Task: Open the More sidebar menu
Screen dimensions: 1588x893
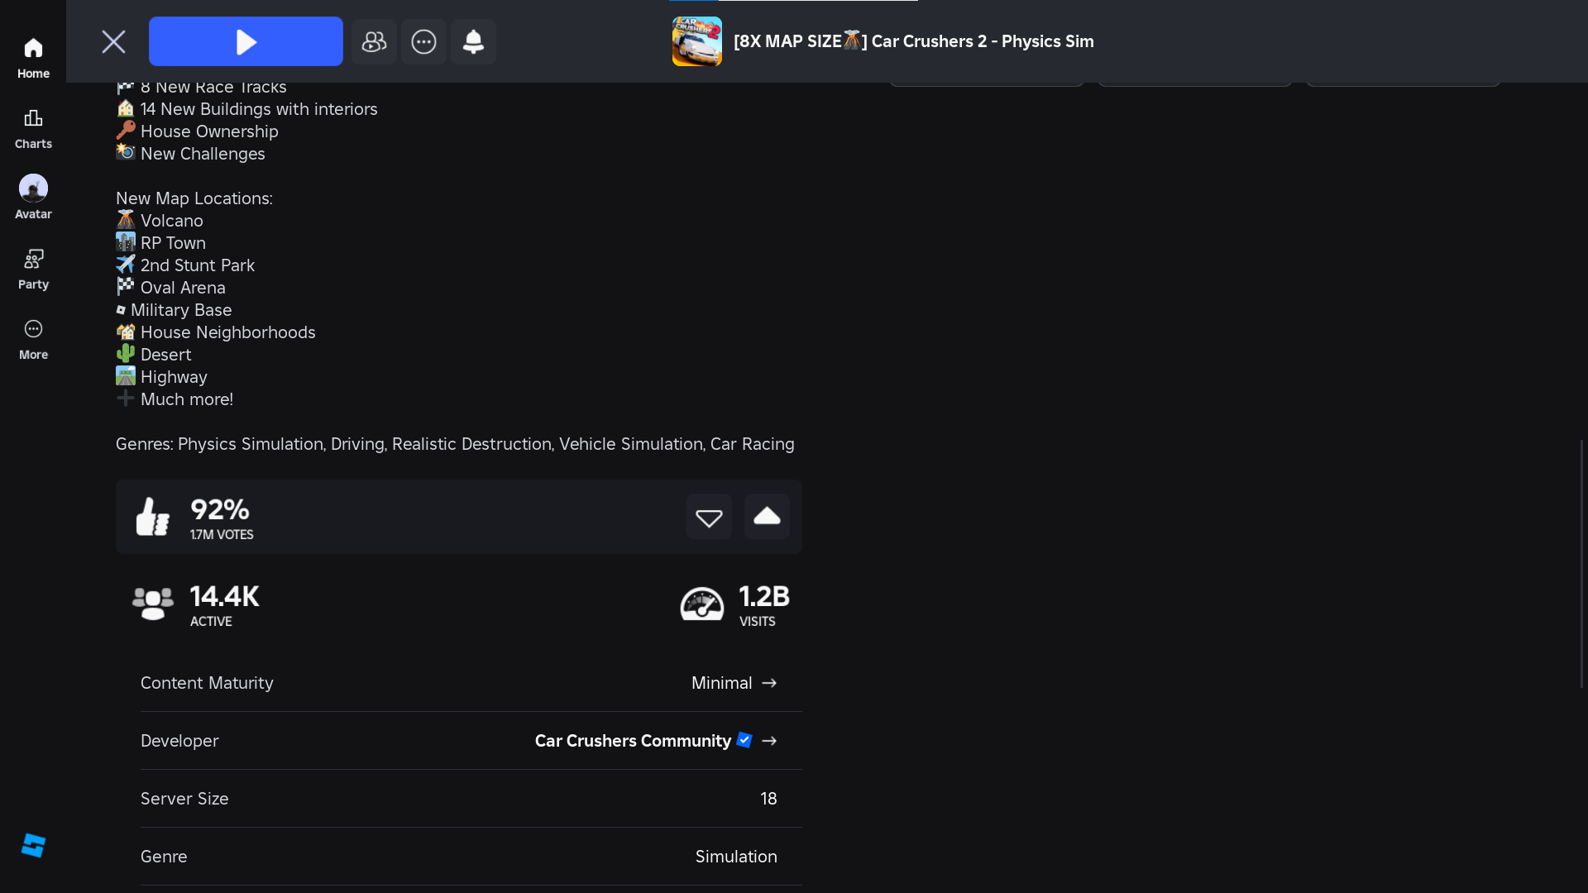Action: tap(33, 339)
